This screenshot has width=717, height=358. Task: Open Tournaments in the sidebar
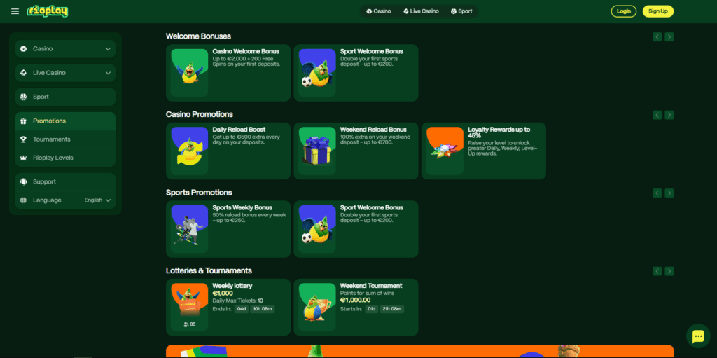point(65,139)
